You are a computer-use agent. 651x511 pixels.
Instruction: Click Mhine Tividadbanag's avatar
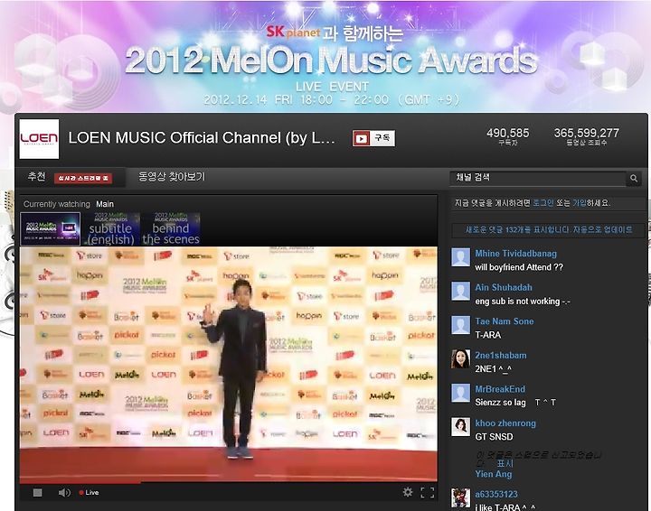[460, 257]
